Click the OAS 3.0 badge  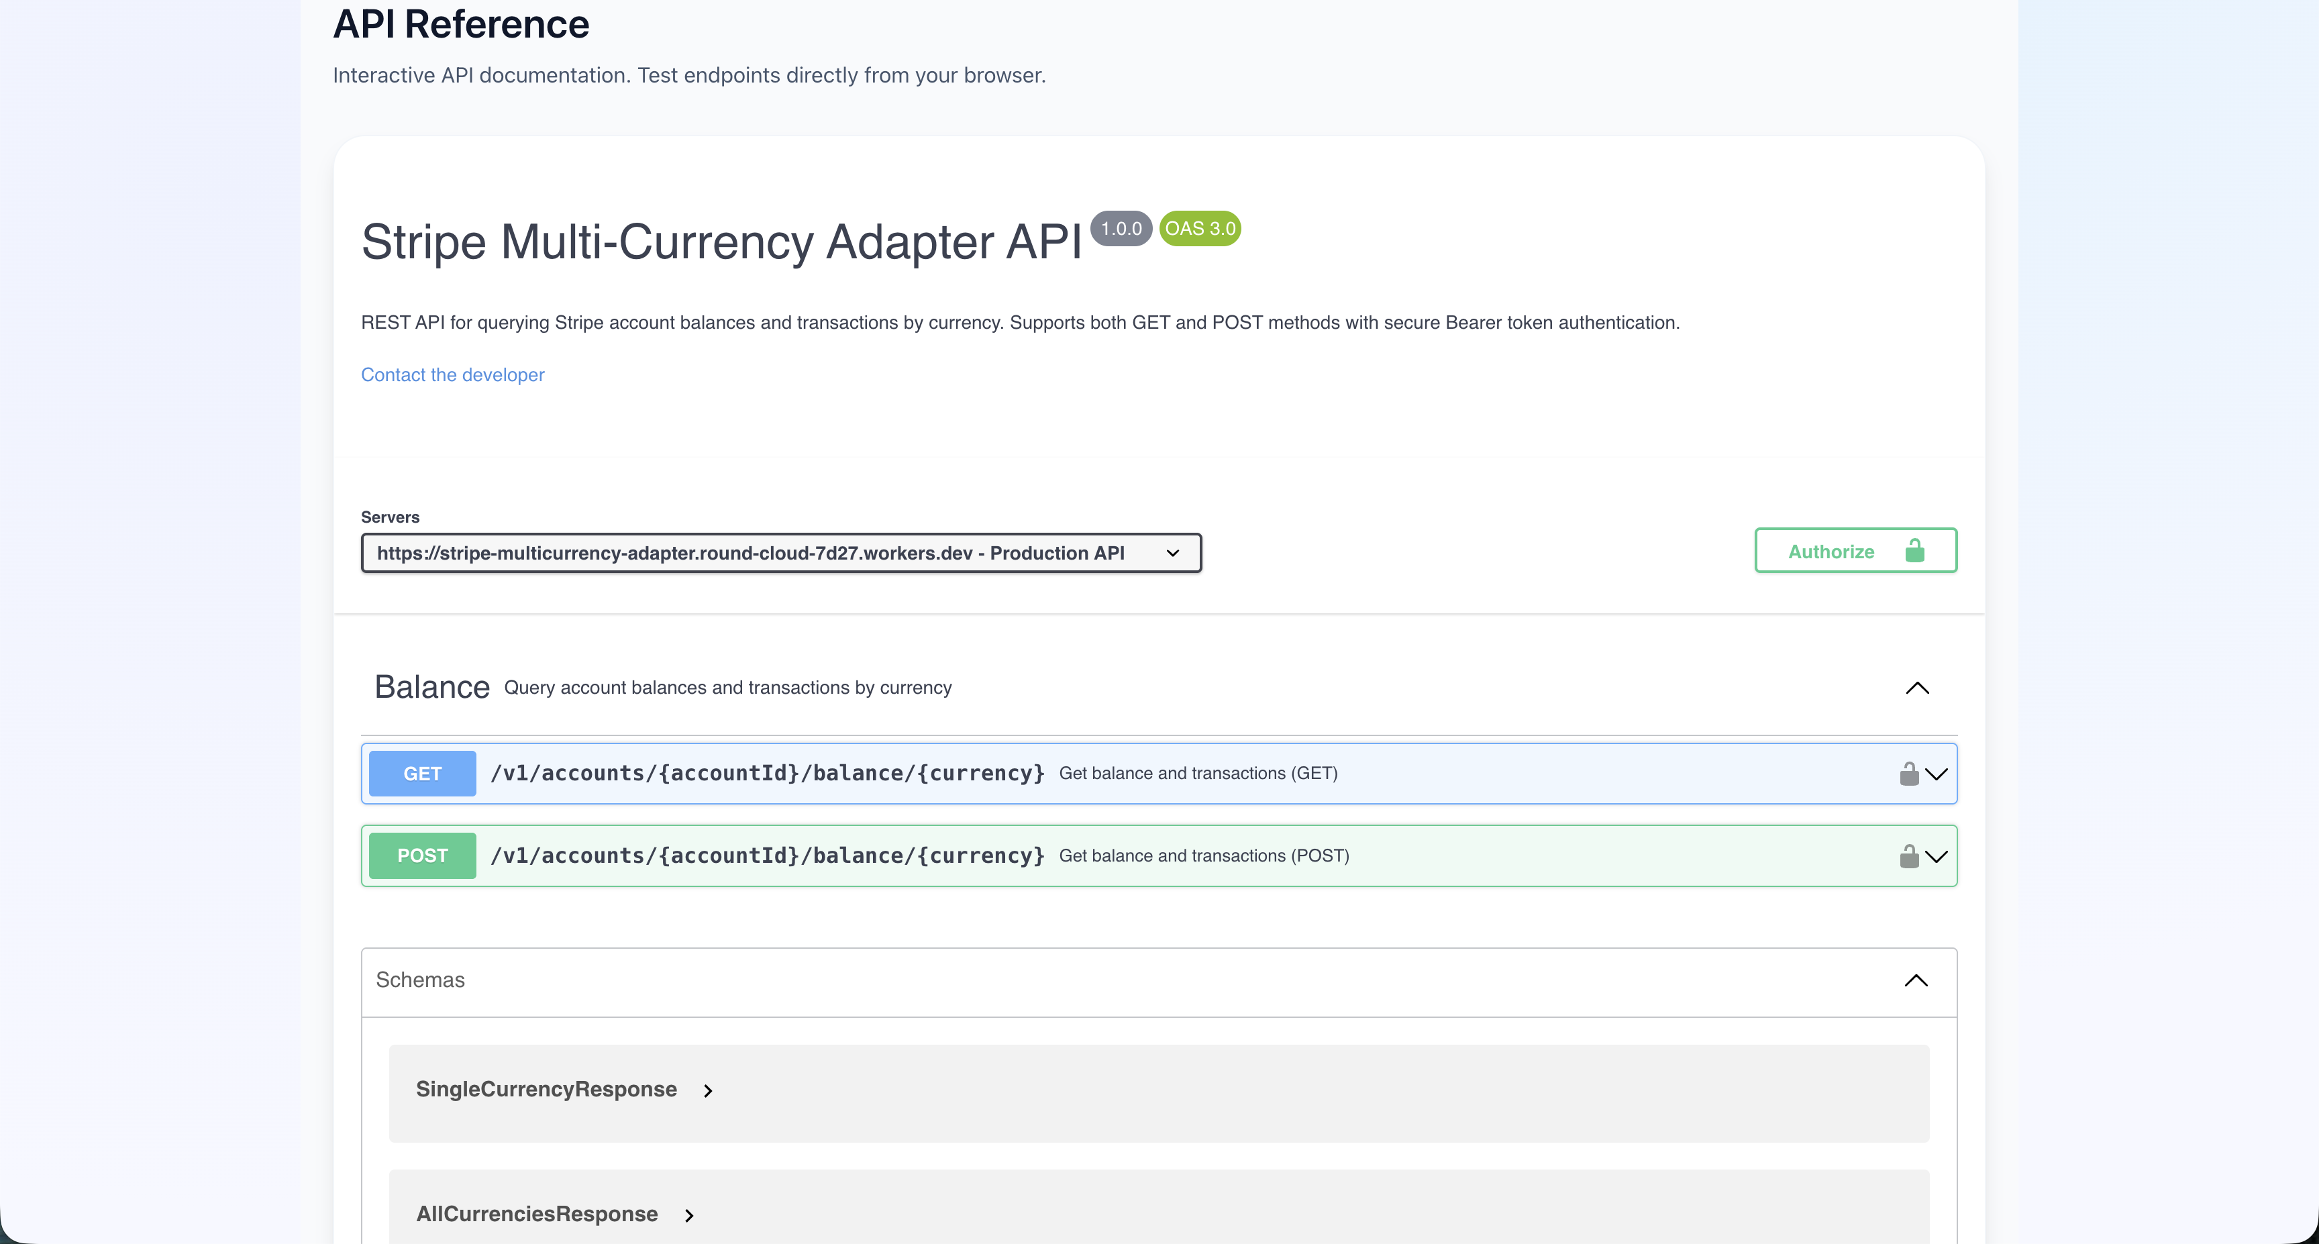pos(1199,229)
